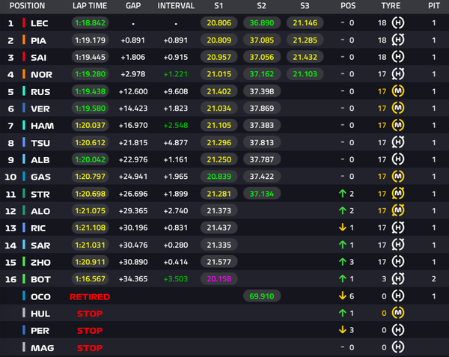
Task: Click the POSITION column header
Action: (x=27, y=6)
